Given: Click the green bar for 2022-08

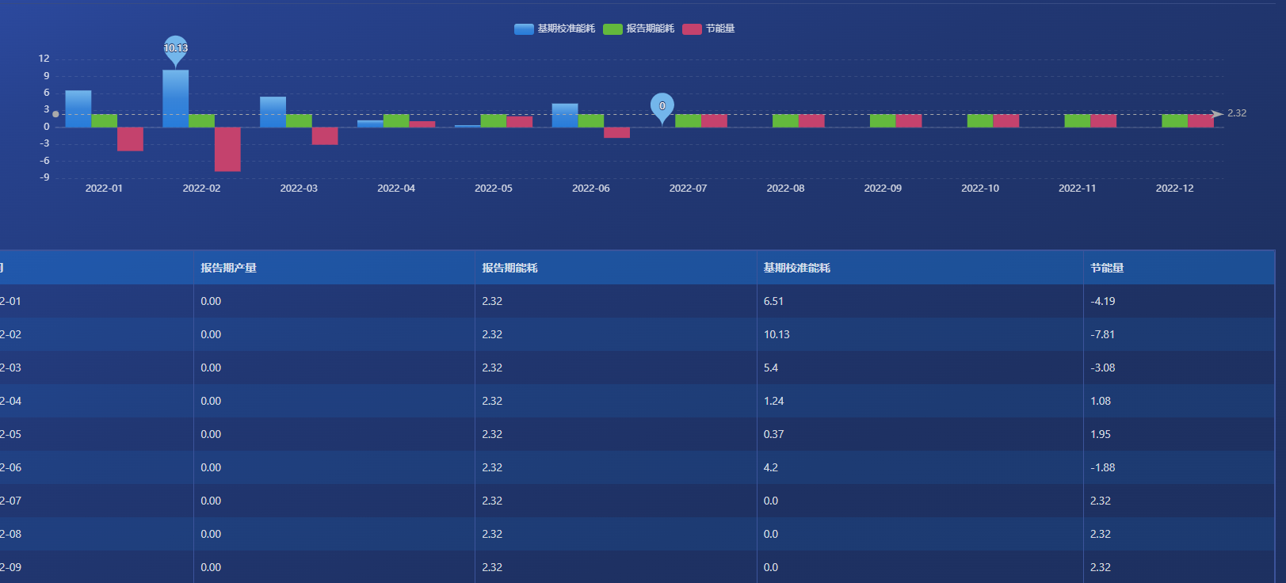Looking at the screenshot, I should pyautogui.click(x=785, y=120).
